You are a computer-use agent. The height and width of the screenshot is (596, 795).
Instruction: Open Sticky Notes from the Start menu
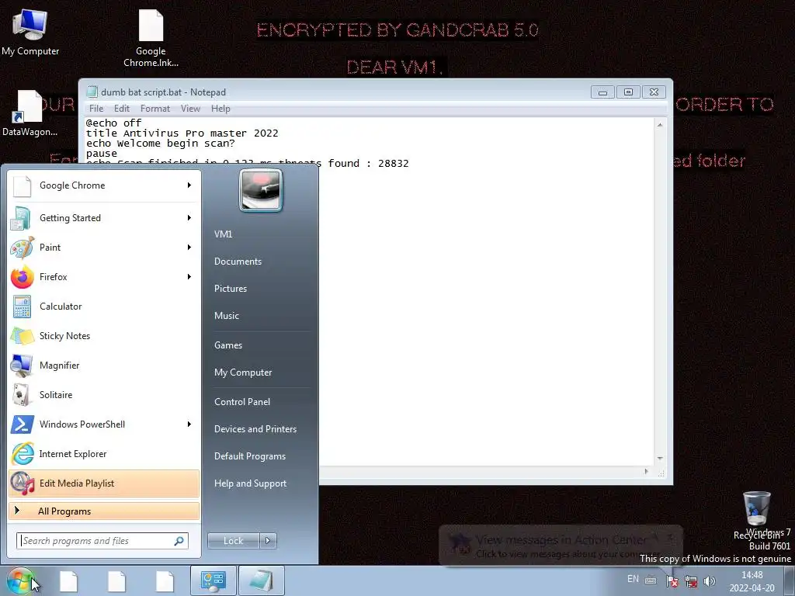[103, 335]
